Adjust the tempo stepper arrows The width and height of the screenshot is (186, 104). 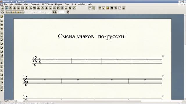point(65,12)
